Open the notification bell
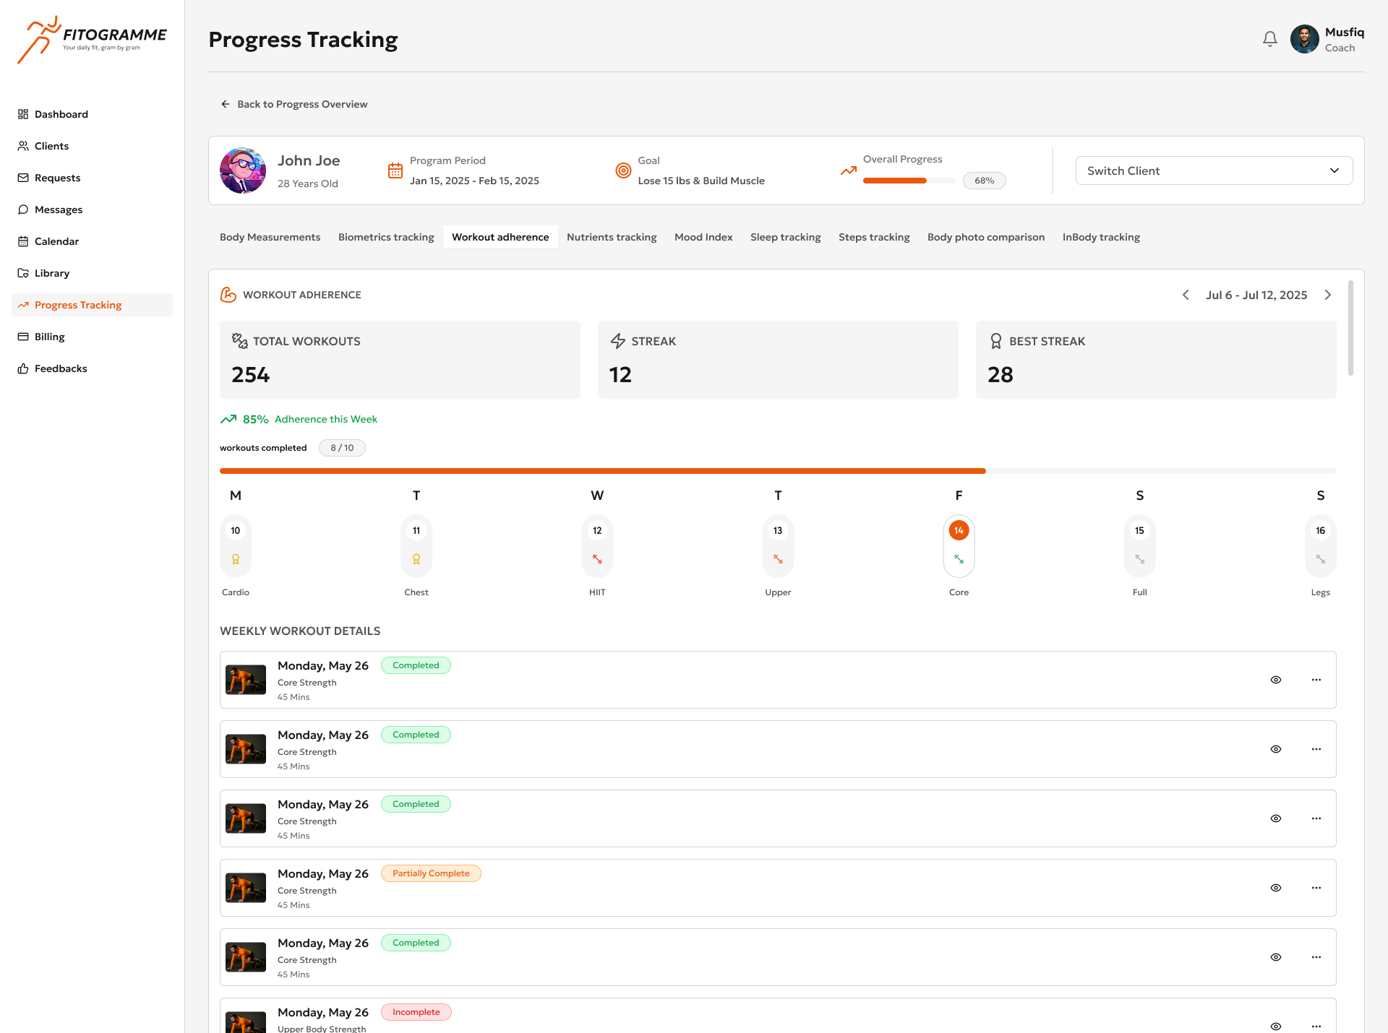 (1270, 39)
